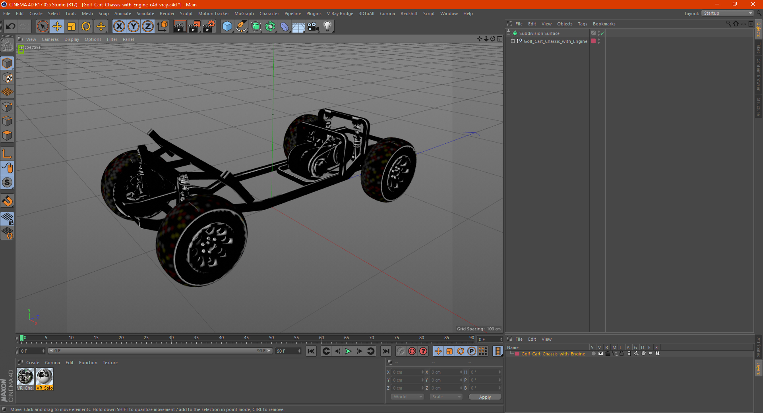Toggle Enable Snap
Screen dimensions: 763x413
tap(7, 201)
